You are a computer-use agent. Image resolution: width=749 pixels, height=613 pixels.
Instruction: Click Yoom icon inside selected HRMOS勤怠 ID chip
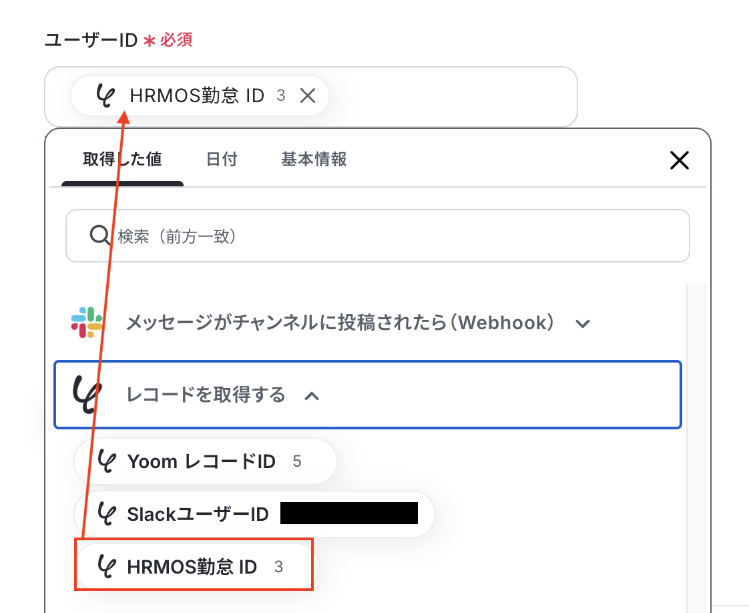point(105,95)
